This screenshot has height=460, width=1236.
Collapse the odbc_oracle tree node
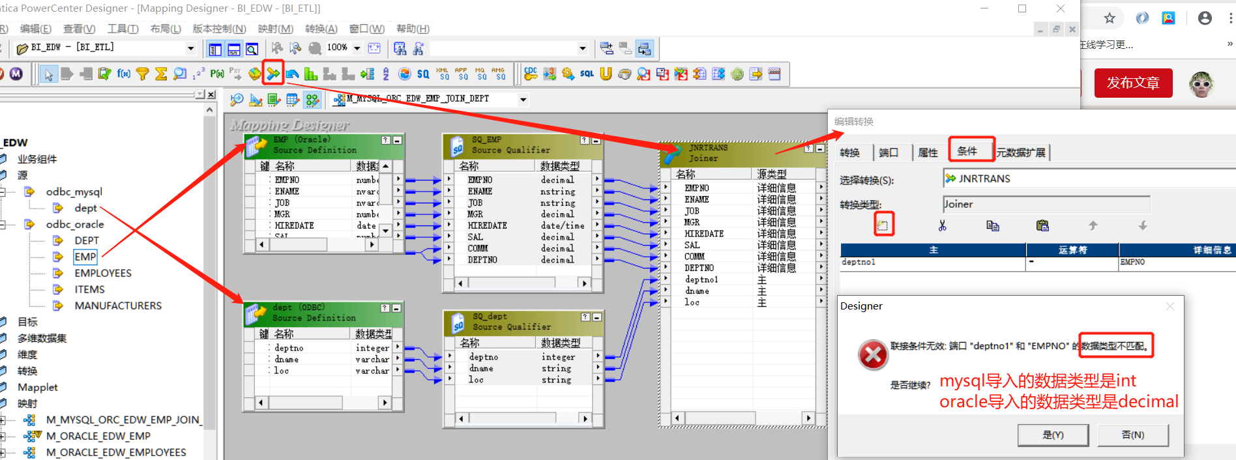pos(3,224)
